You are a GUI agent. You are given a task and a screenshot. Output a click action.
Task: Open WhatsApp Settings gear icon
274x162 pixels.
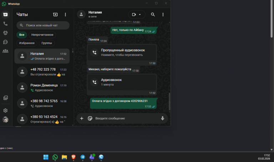pyautogui.click(x=5, y=110)
